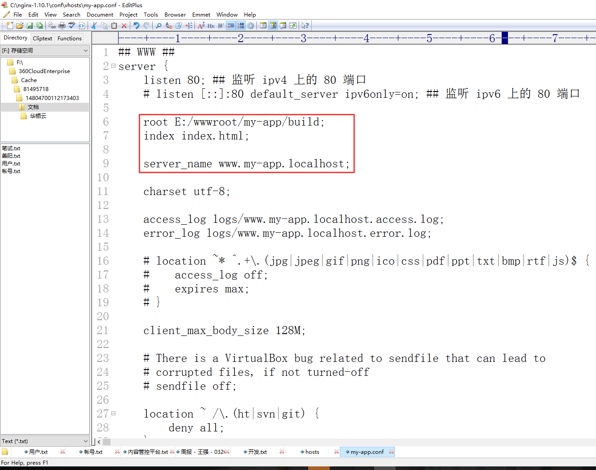The height and width of the screenshot is (470, 596).
Task: Click the Redo arrow icon
Action: (146, 26)
